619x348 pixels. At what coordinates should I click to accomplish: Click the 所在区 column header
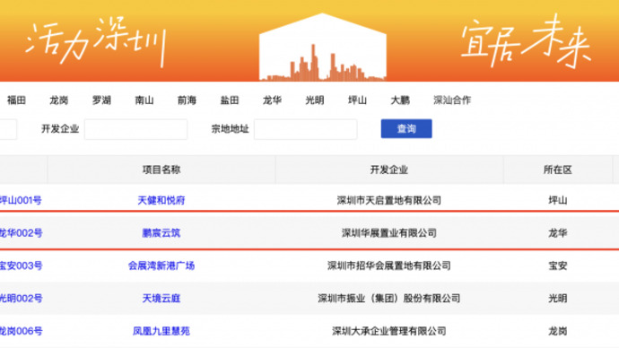click(x=558, y=170)
